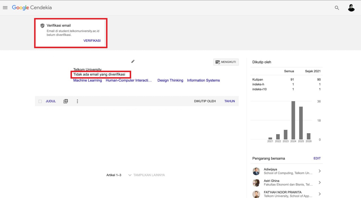The width and height of the screenshot is (361, 198).
Task: Click the 2026 citation bar
Action: click(309, 136)
